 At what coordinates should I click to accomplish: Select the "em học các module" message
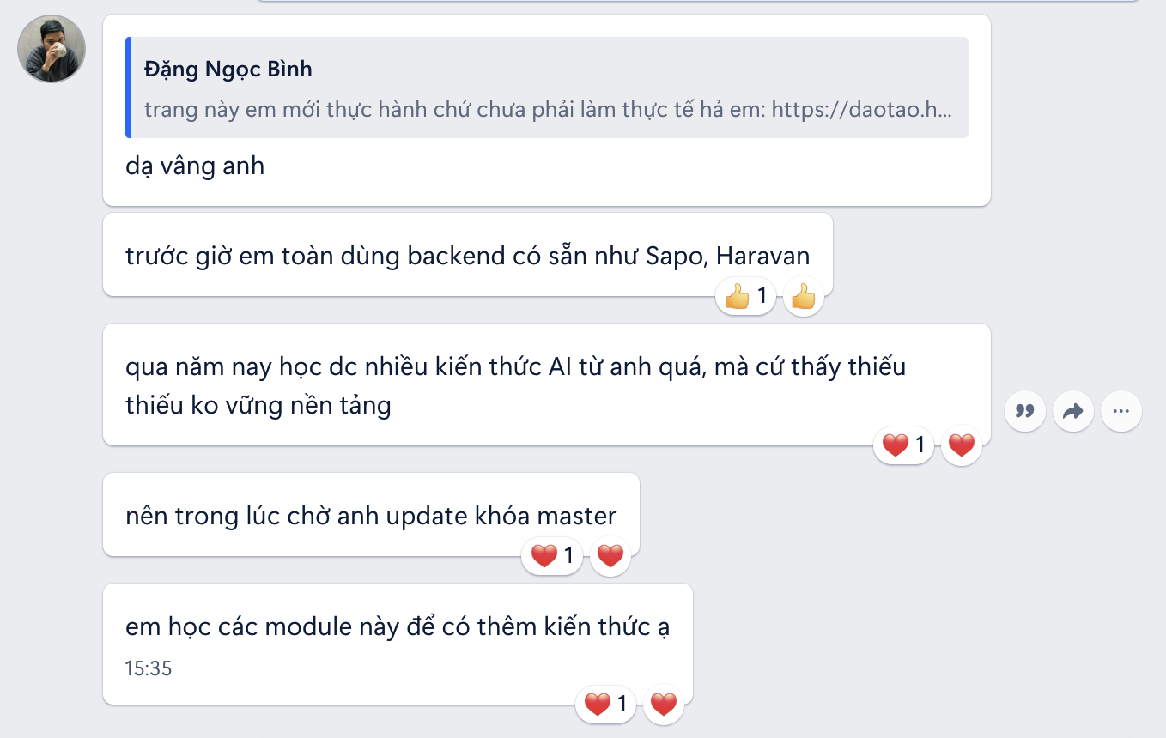point(397,627)
